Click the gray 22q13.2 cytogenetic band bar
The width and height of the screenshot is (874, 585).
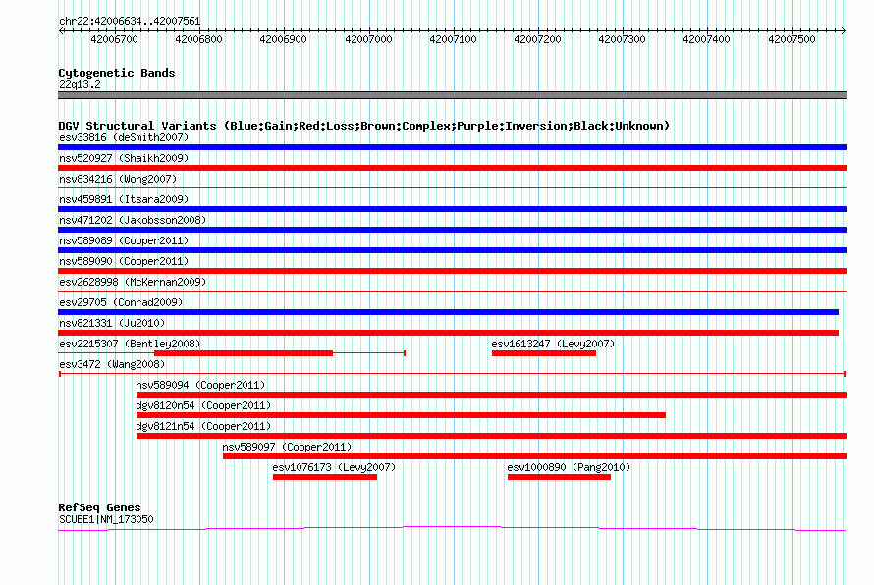coord(452,95)
